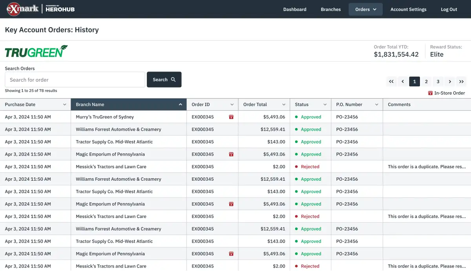The width and height of the screenshot is (471, 271).
Task: Click the In-Store Order legend icon
Action: point(430,93)
